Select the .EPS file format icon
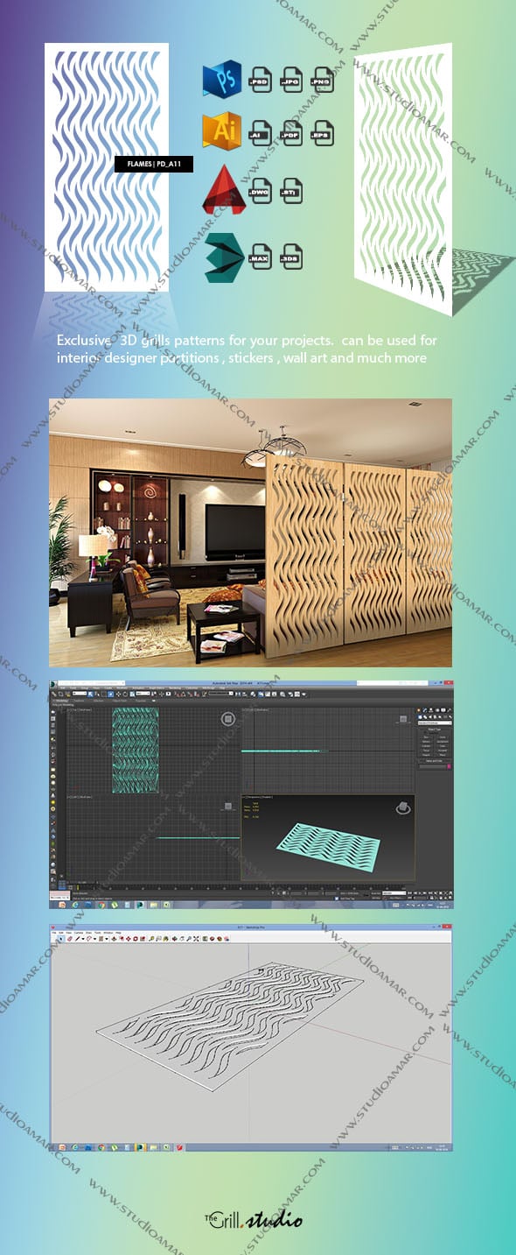Image resolution: width=516 pixels, height=1255 pixels. pos(323,132)
